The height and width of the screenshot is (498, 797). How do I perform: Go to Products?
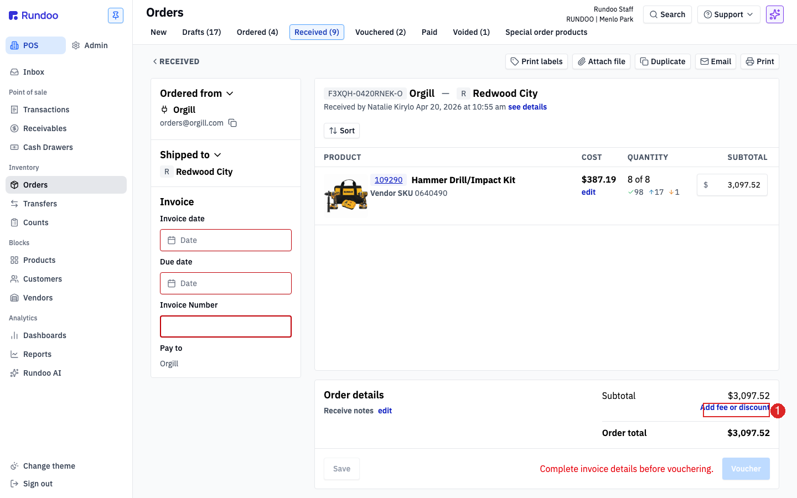coord(66,260)
